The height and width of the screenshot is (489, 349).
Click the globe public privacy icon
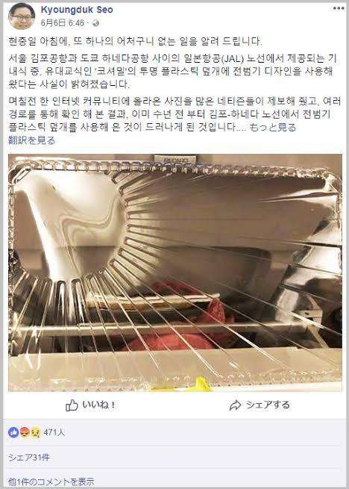tap(96, 23)
